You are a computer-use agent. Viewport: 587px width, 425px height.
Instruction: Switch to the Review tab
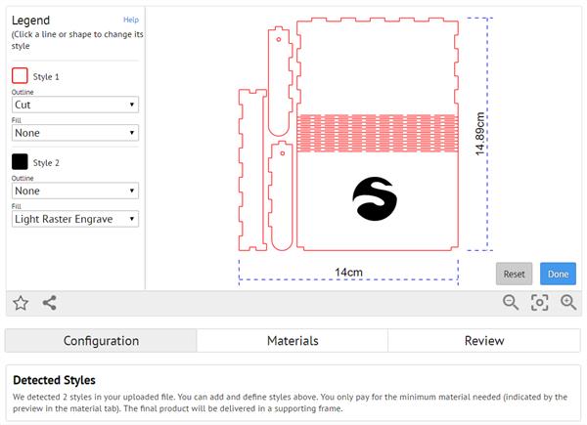[484, 341]
